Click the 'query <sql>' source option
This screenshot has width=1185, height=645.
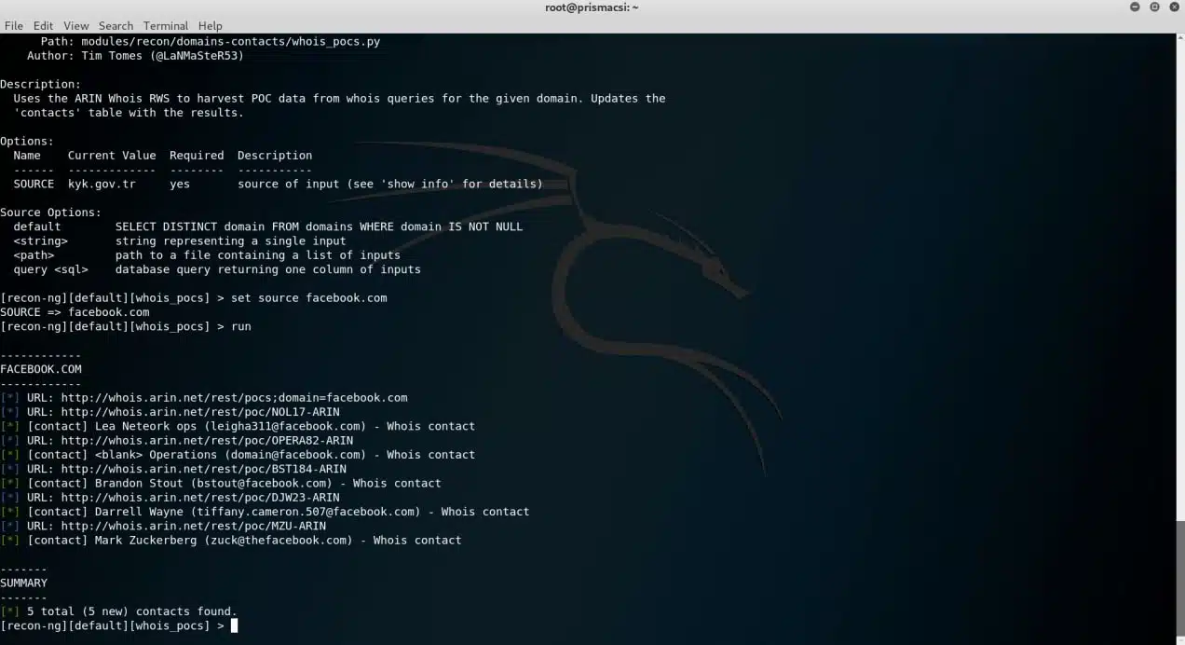51,269
